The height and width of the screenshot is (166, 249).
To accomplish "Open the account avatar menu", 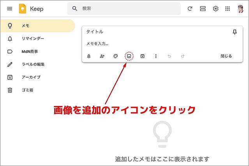I will click(240, 9).
